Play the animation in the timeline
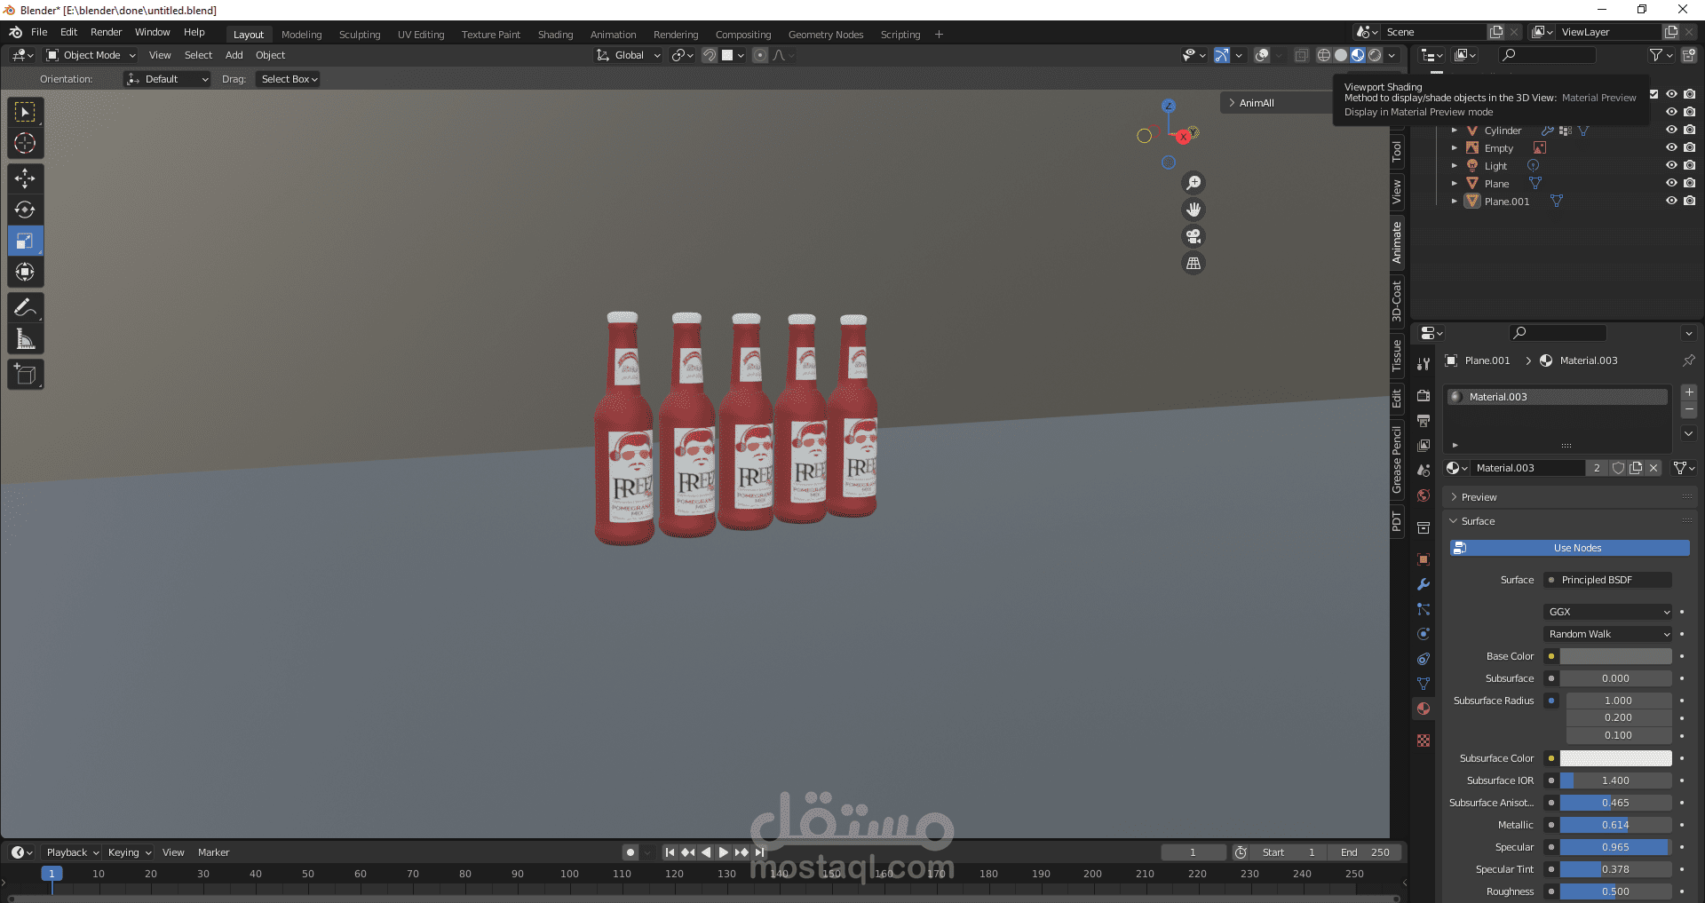The height and width of the screenshot is (903, 1705). [x=723, y=852]
